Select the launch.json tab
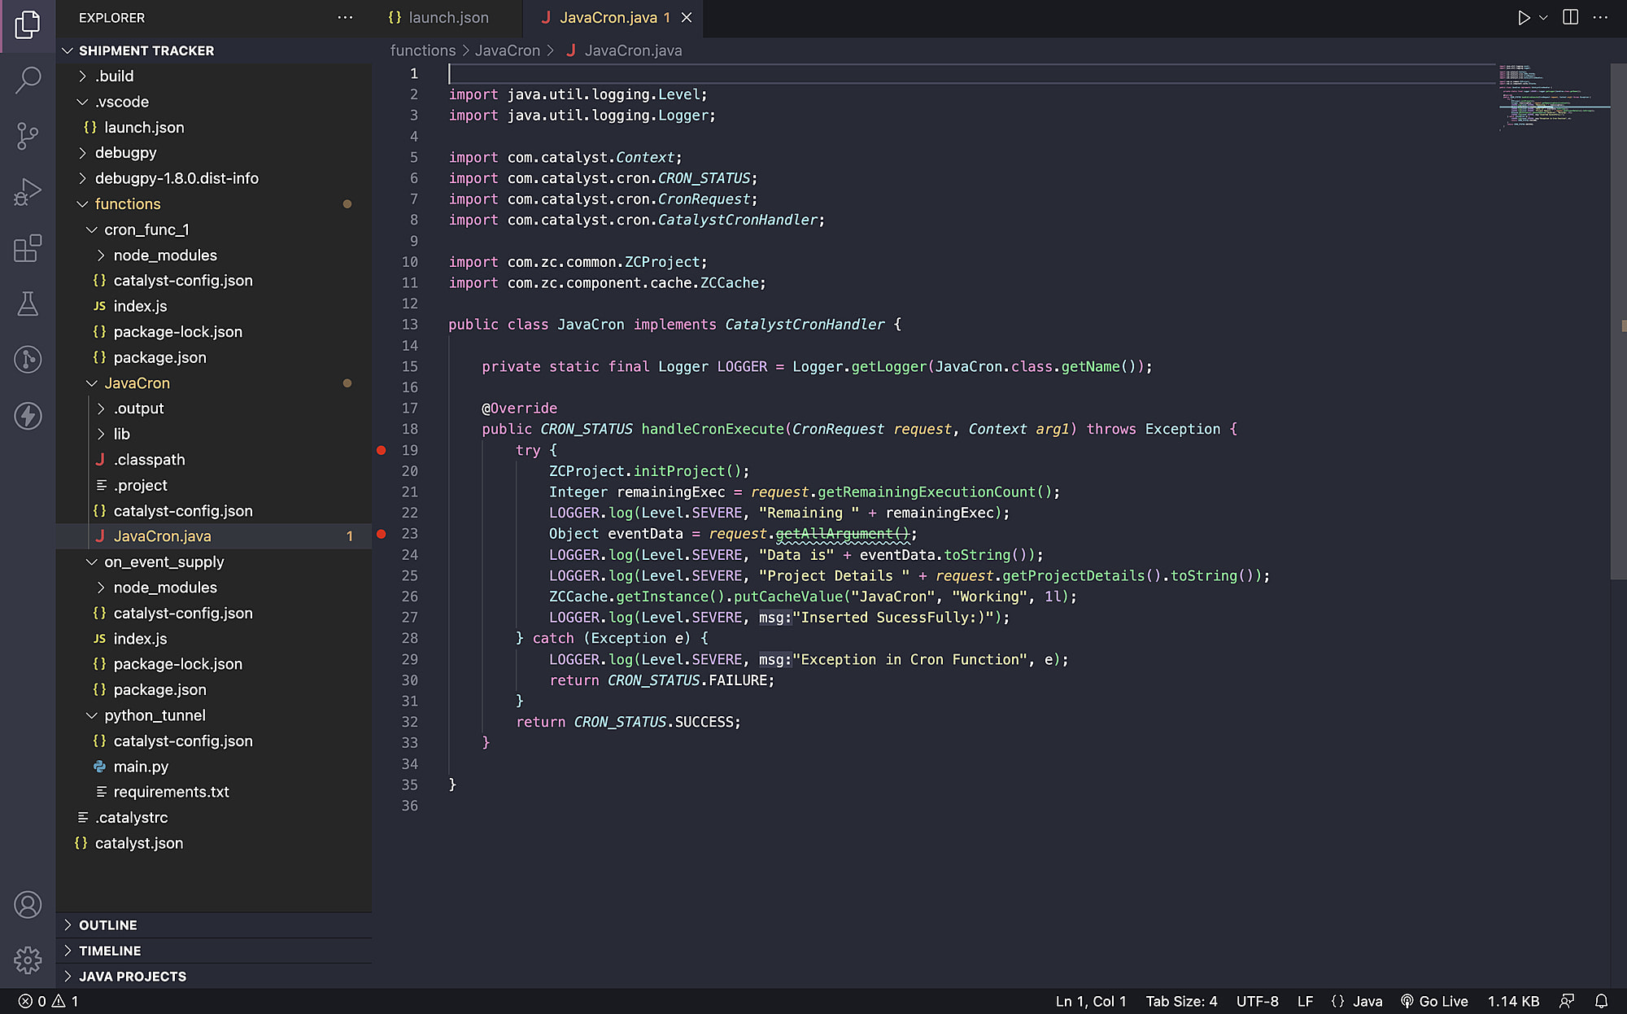This screenshot has height=1014, width=1627. pos(446,18)
